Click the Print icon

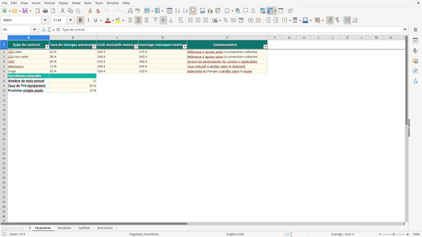tap(45, 11)
